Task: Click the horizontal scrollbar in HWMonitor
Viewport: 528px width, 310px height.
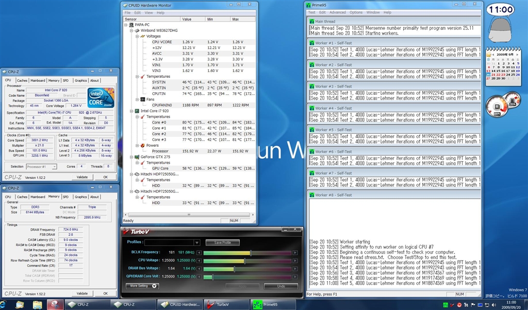Action: (x=189, y=215)
